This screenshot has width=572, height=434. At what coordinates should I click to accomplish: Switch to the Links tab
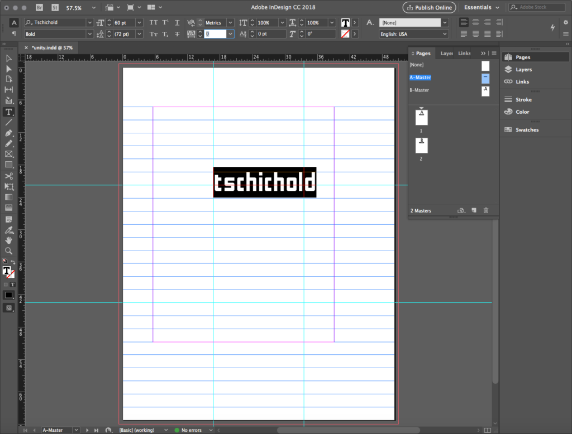(x=465, y=54)
